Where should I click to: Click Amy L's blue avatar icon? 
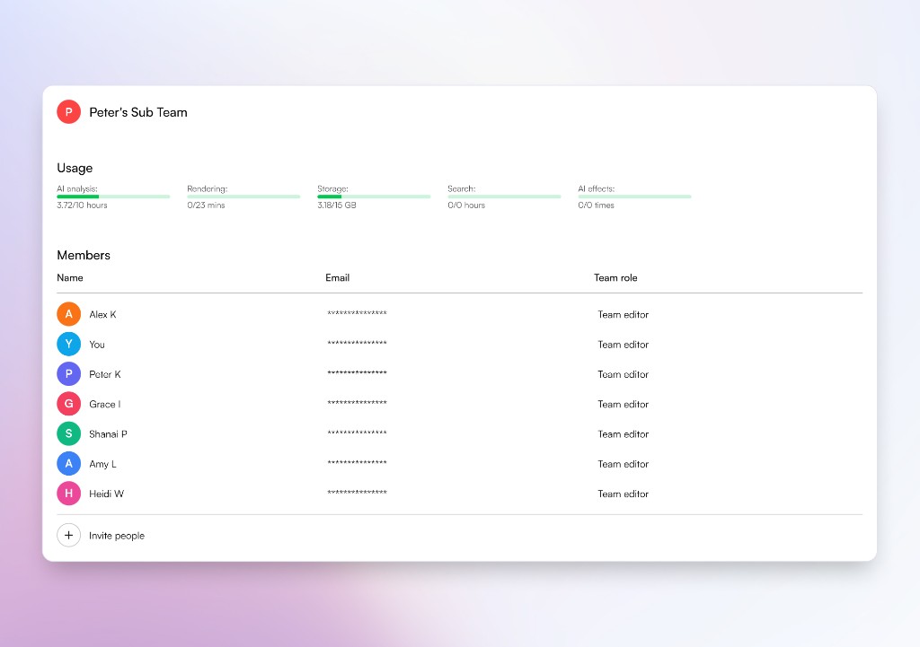point(68,464)
